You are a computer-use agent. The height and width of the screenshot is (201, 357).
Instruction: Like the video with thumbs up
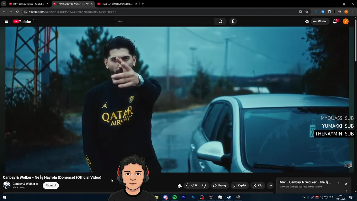point(191,185)
